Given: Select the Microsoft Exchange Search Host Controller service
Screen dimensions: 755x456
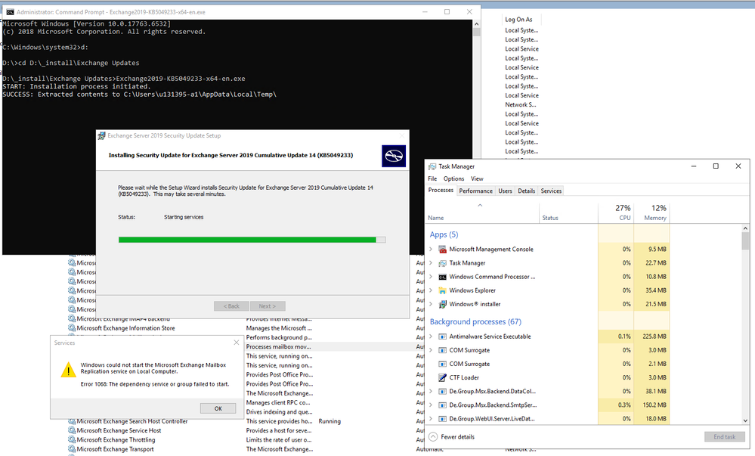Looking at the screenshot, I should click(132, 421).
